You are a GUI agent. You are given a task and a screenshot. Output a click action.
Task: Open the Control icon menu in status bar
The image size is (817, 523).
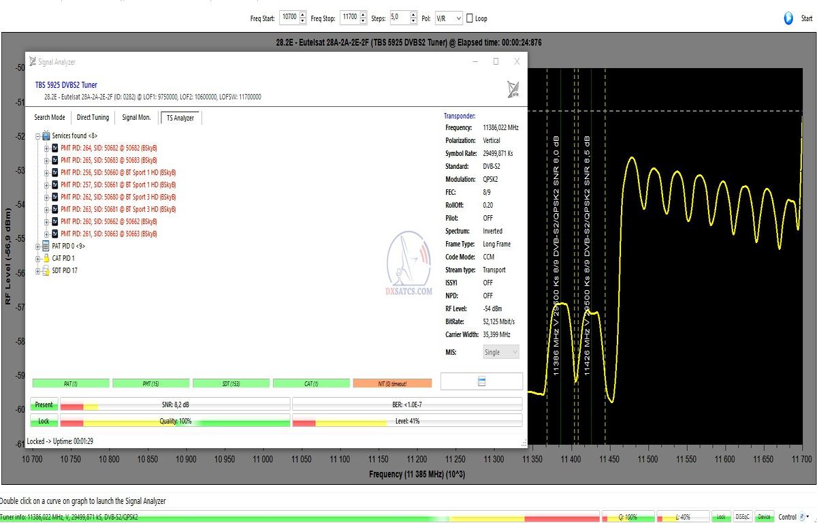pos(806,517)
